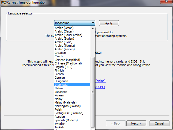Open the Indonesian language combo box
This screenshot has width=173, height=130.
pyautogui.click(x=74, y=23)
